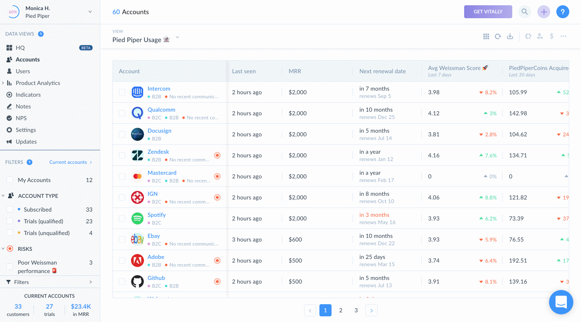
Task: Go to the previous page arrow
Action: point(310,310)
